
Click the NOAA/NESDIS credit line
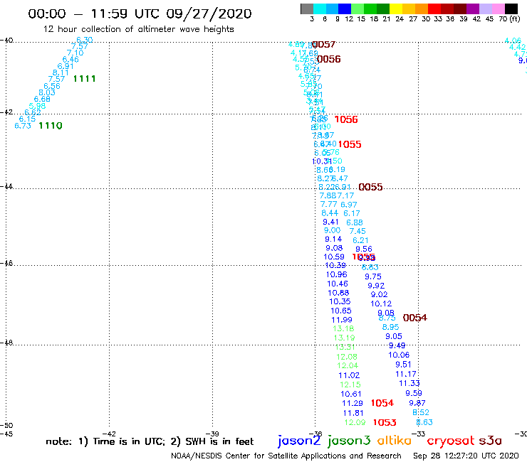286,456
